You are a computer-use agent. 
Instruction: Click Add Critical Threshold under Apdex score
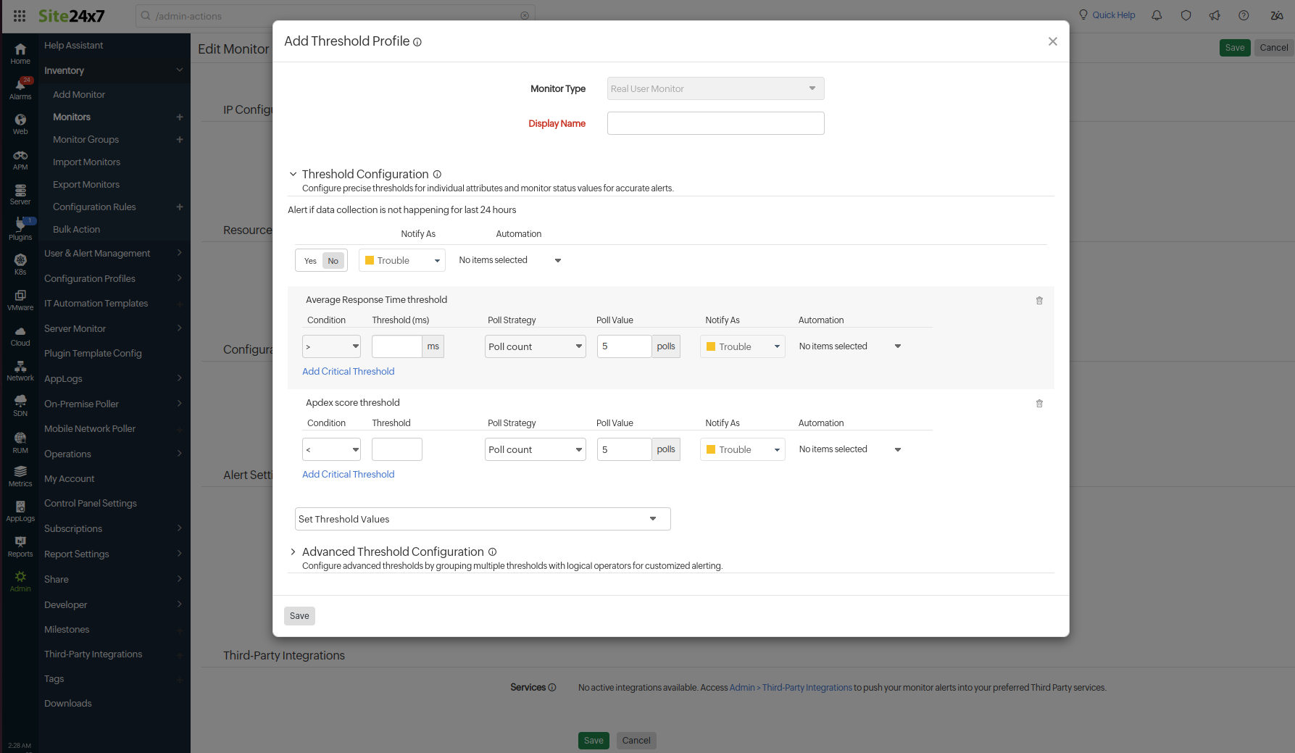[348, 474]
